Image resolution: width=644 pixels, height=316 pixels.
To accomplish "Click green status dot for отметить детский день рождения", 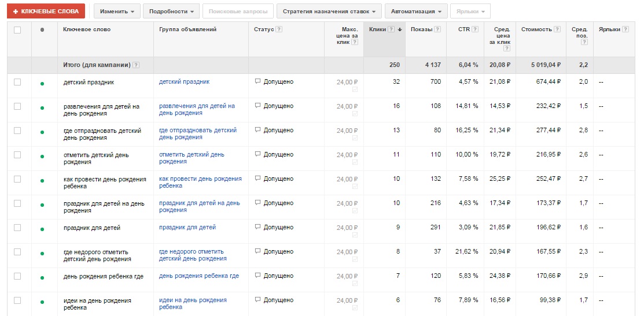I will 42,157.
